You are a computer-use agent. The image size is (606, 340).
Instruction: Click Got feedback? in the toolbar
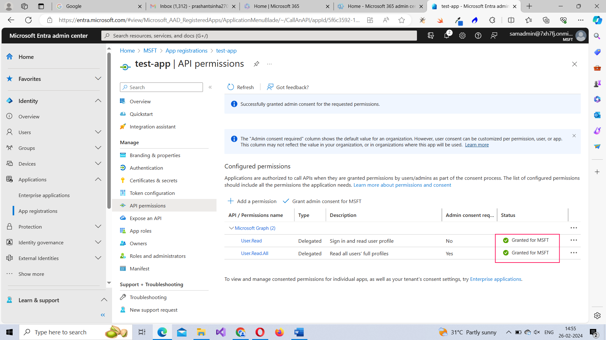click(288, 87)
